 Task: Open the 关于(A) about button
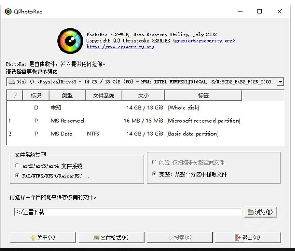click(x=43, y=238)
